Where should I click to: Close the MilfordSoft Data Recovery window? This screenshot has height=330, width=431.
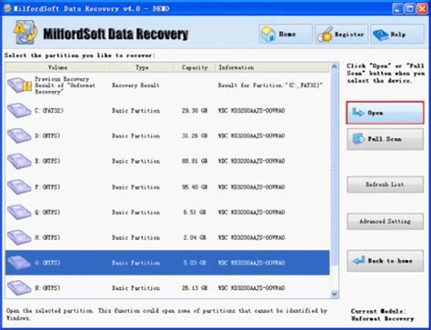pyautogui.click(x=422, y=9)
